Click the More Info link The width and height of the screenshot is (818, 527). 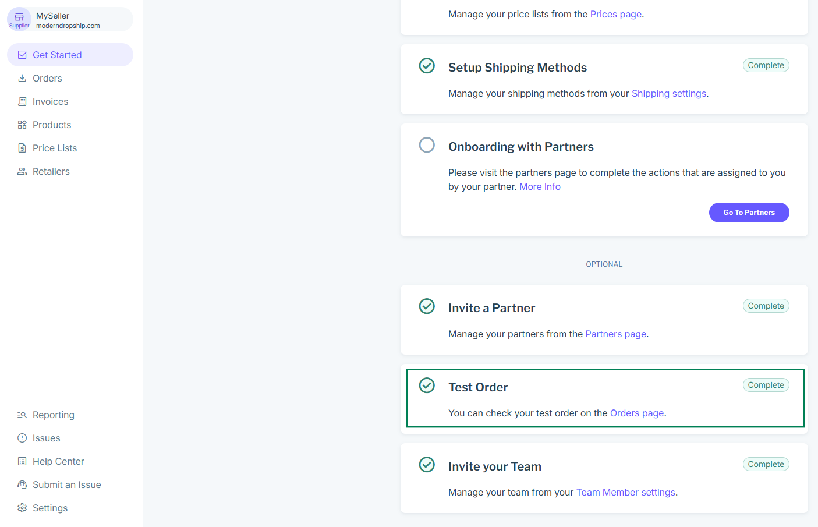click(540, 186)
